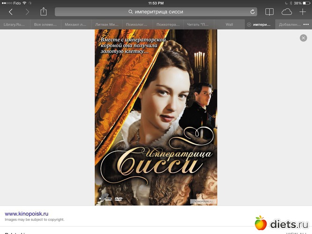Switch to the Library.Ru tab
Viewport: 312px width, 234px height.
[15, 24]
